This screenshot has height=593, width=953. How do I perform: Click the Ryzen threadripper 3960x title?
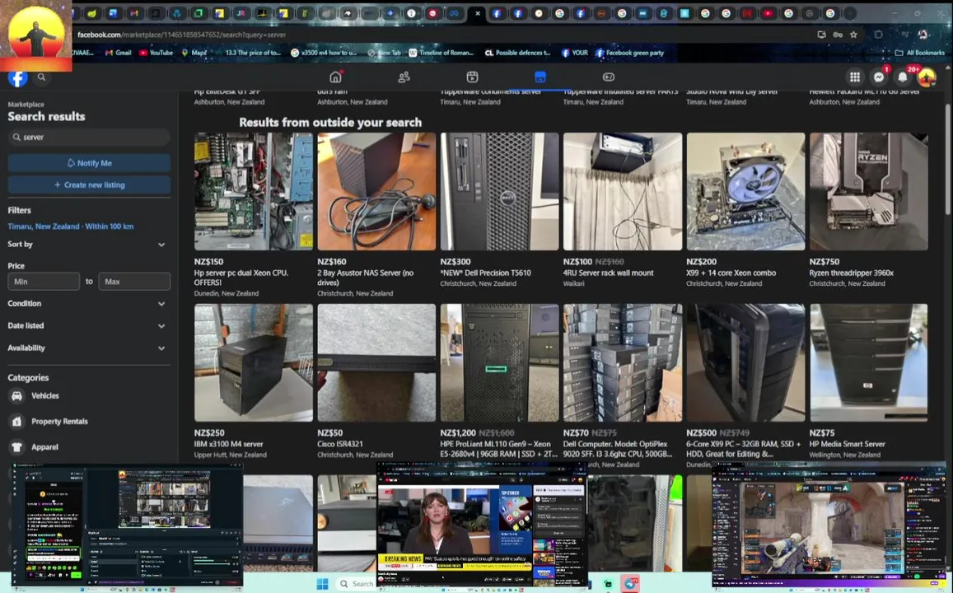coord(852,273)
